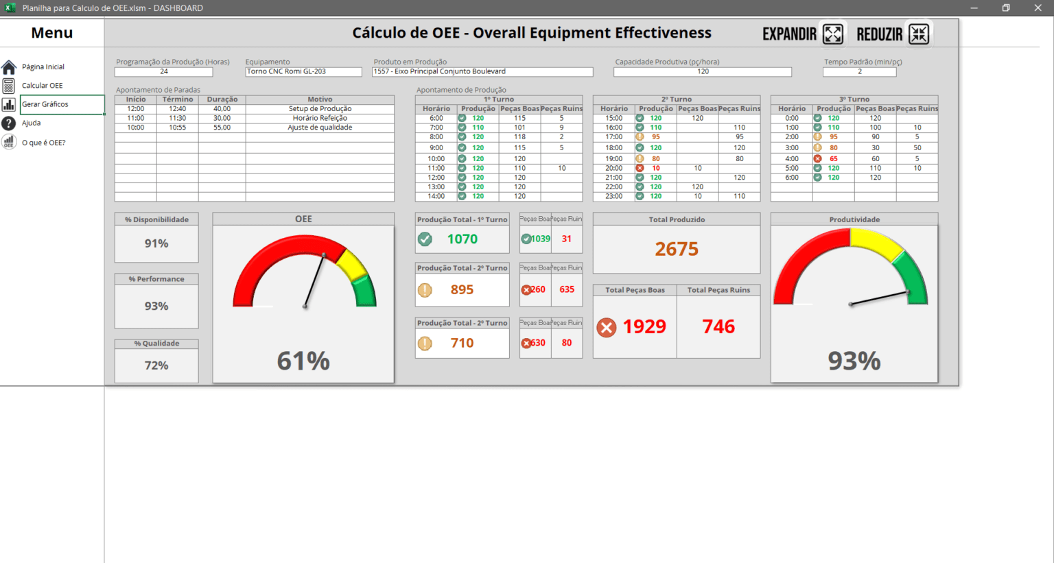This screenshot has height=563, width=1054.
Task: Click the Horário Refeição cell
Action: coord(320,118)
